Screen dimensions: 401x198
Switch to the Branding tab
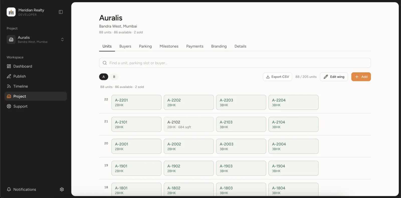(x=219, y=46)
